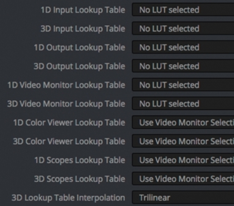Click the "1D Output Lookup Table" label

coord(79,47)
